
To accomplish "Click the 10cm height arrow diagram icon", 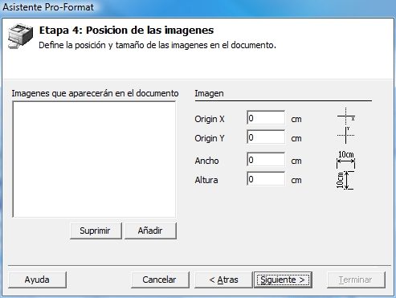I will pos(345,180).
